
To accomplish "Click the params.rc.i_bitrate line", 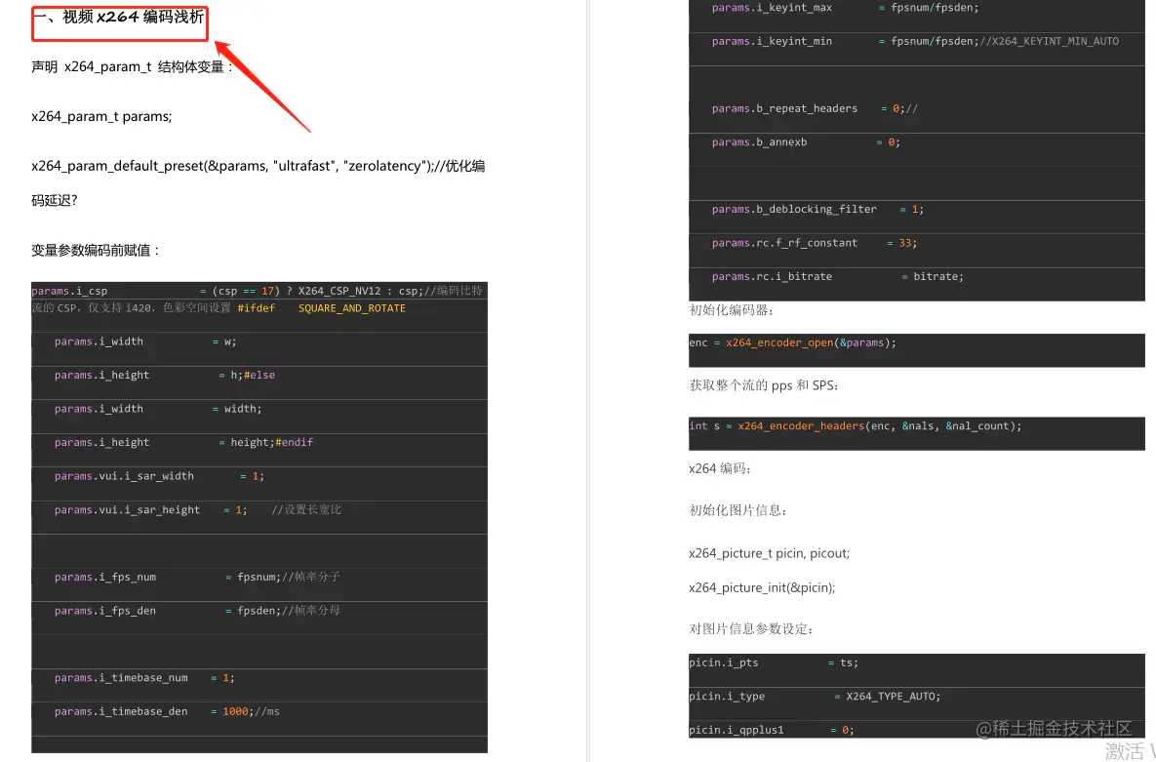I will pyautogui.click(x=838, y=277).
